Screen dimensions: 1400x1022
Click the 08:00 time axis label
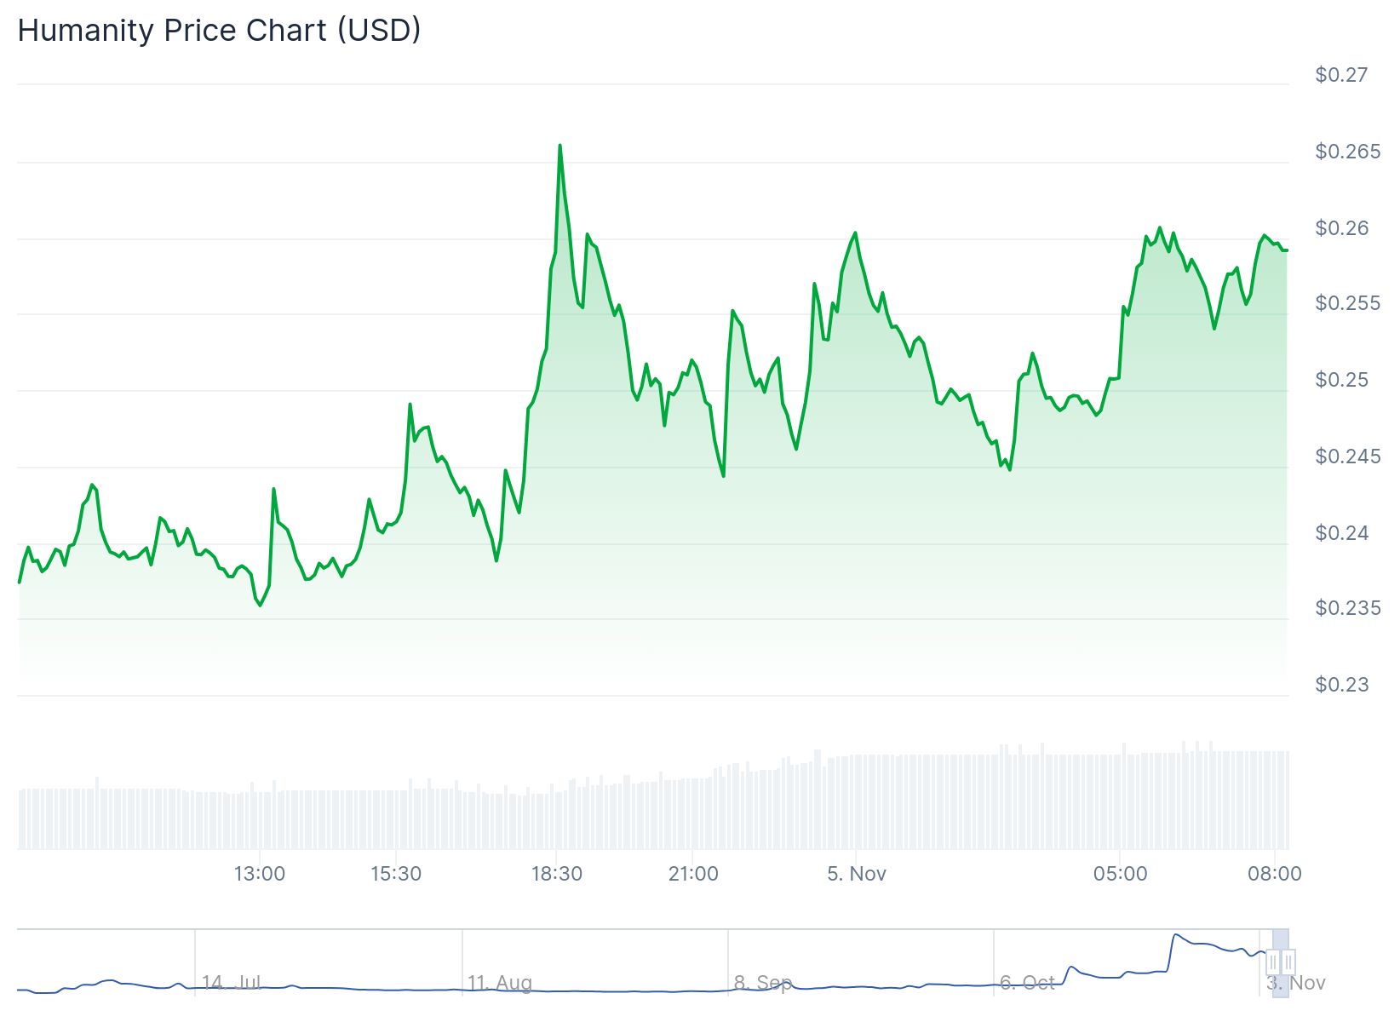[x=1274, y=874]
